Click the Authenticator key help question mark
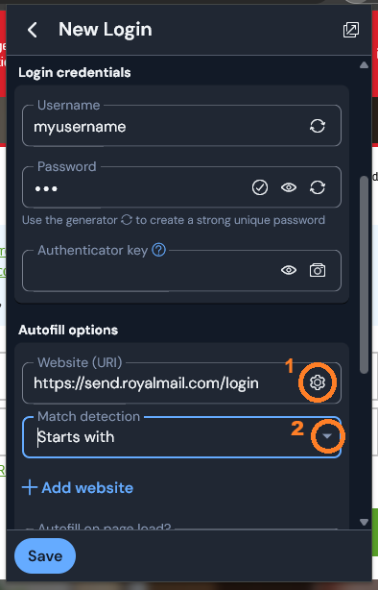 coord(158,250)
